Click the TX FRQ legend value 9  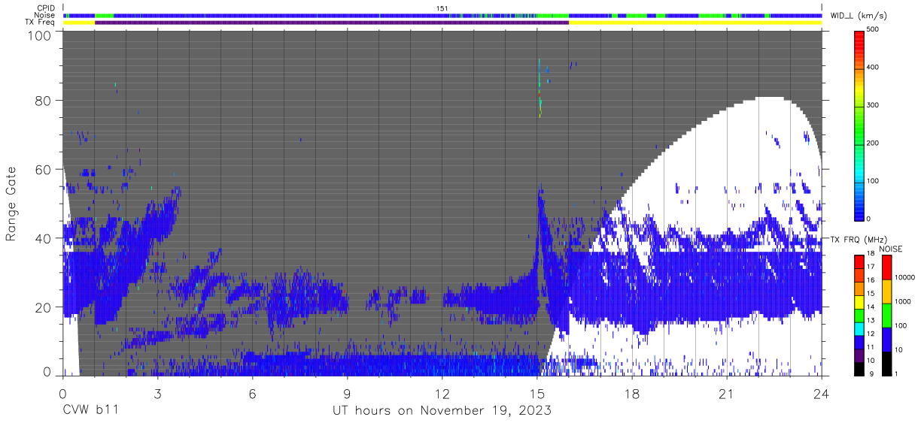(871, 373)
